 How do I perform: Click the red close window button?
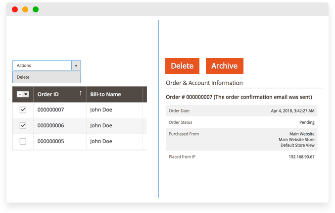(x=15, y=9)
